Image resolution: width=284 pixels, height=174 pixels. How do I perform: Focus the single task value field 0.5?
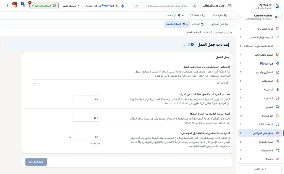tap(86, 118)
